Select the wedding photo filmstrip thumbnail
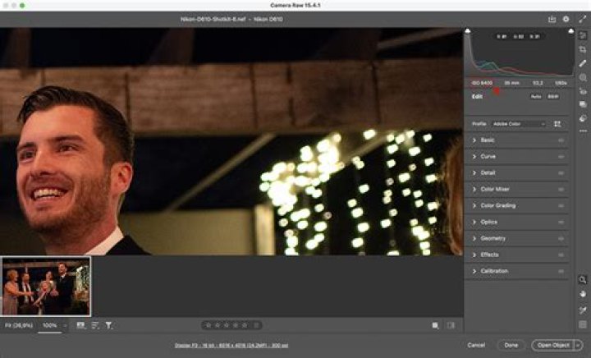Image resolution: width=591 pixels, height=358 pixels. click(x=46, y=287)
